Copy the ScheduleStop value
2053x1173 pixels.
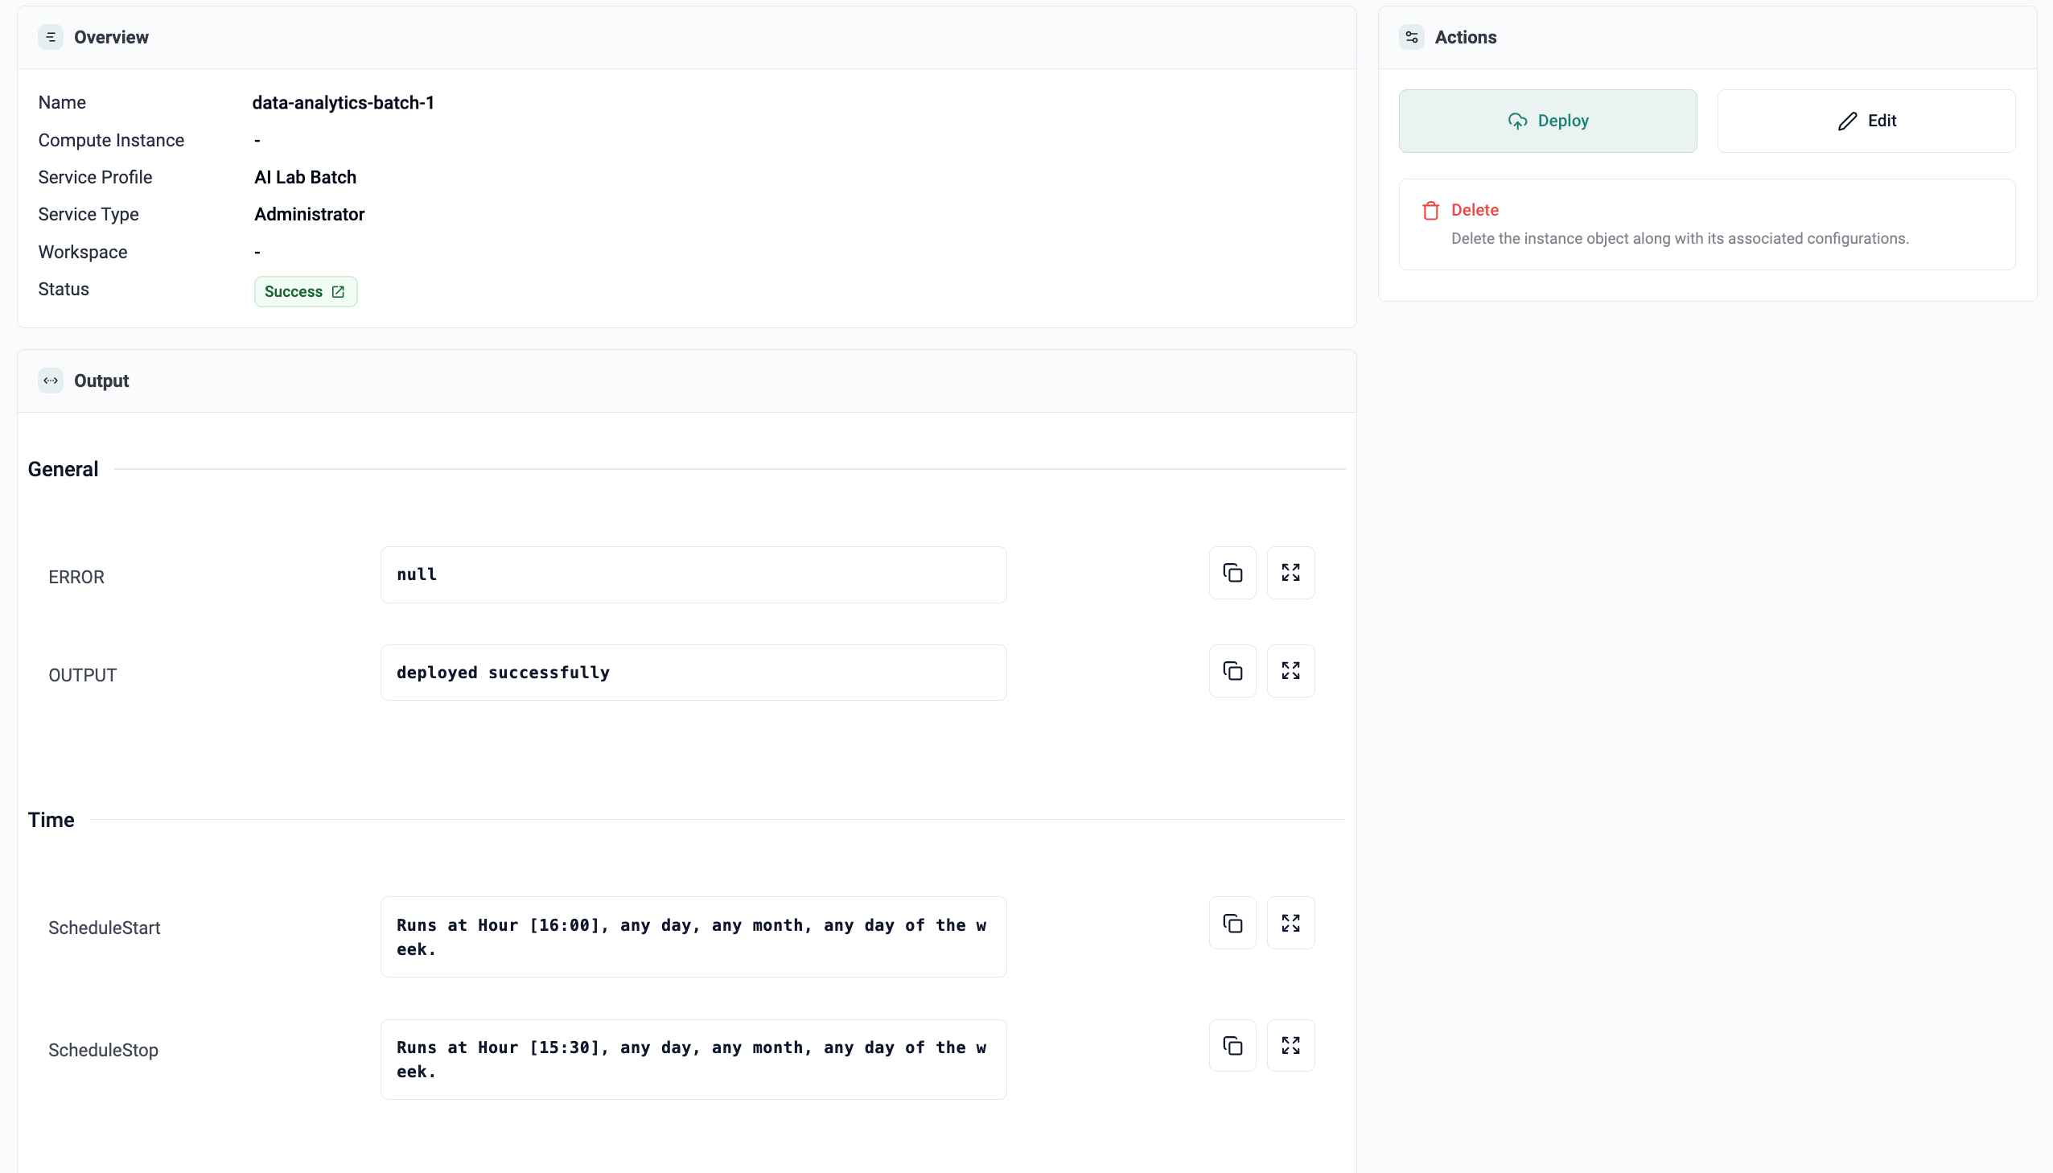(1232, 1046)
